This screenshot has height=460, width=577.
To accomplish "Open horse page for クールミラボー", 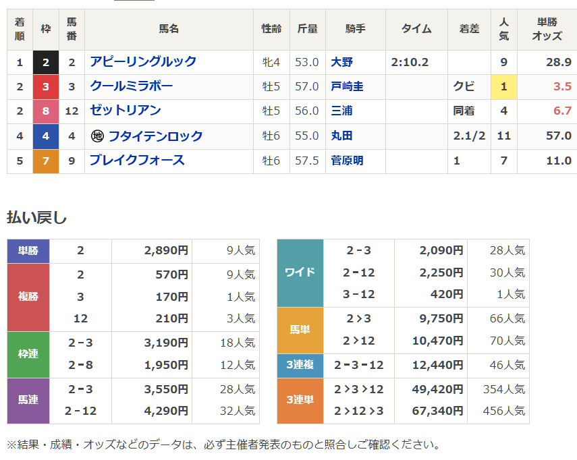I will coord(132,86).
